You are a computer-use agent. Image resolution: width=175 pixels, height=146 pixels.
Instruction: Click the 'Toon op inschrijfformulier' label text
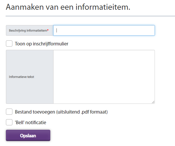[x=41, y=44]
